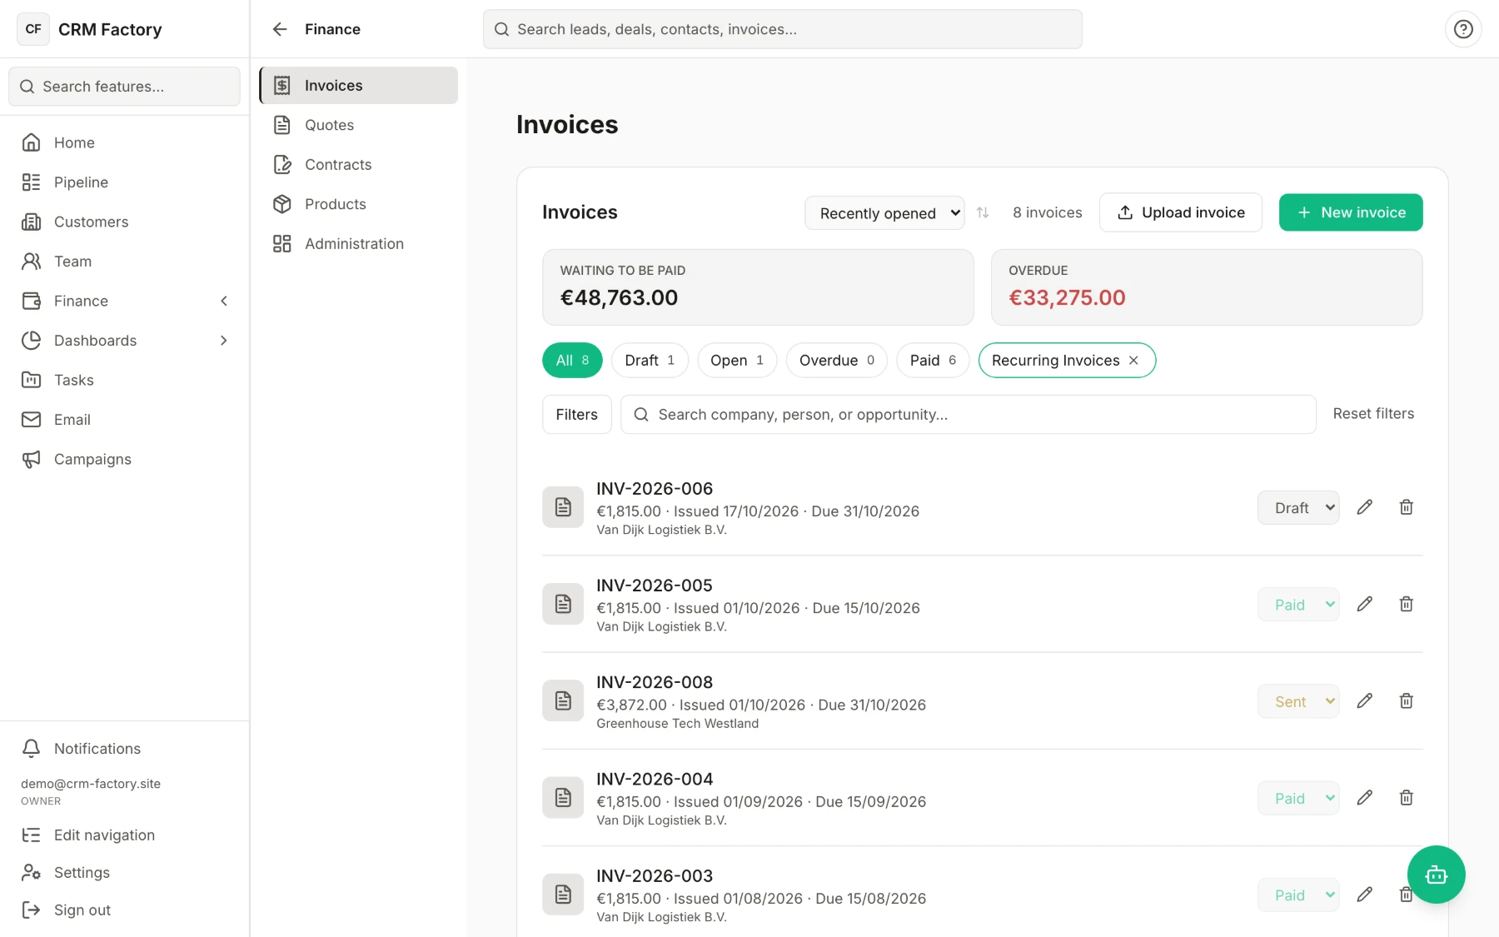Collapse the Finance sidebar chevron
Screen dimensions: 1499x937
[x=224, y=301]
